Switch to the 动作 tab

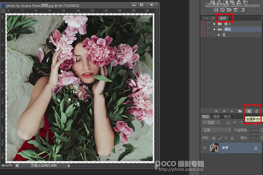(223, 18)
